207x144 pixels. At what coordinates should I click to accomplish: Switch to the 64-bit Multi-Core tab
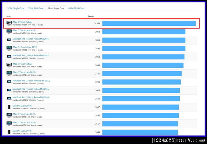76,8
